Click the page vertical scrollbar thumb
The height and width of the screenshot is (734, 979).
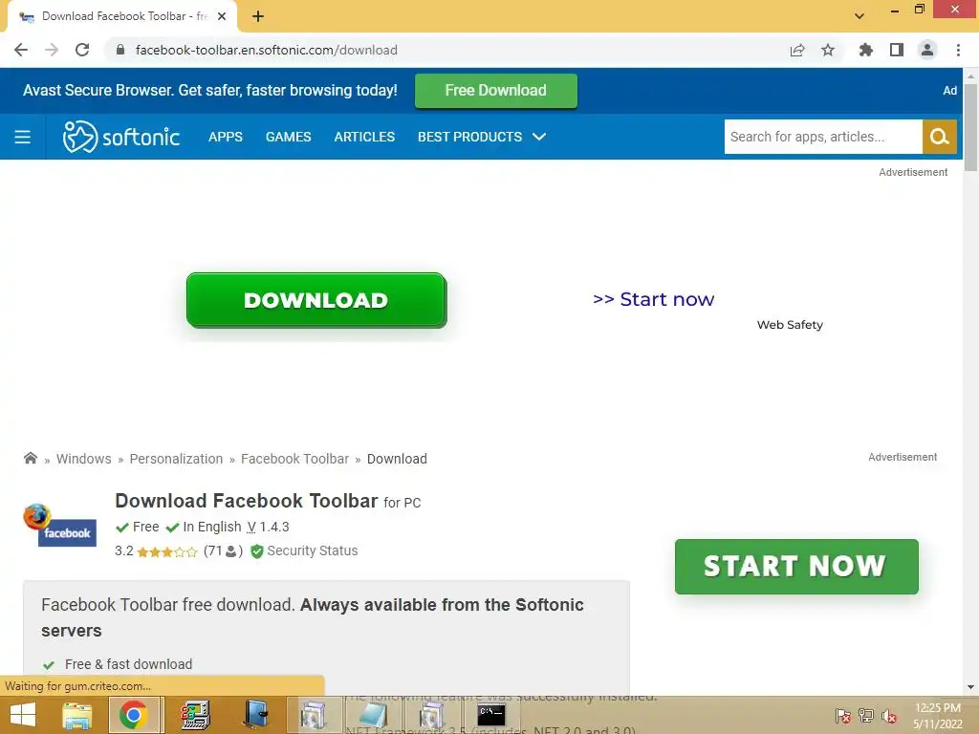pyautogui.click(x=970, y=127)
